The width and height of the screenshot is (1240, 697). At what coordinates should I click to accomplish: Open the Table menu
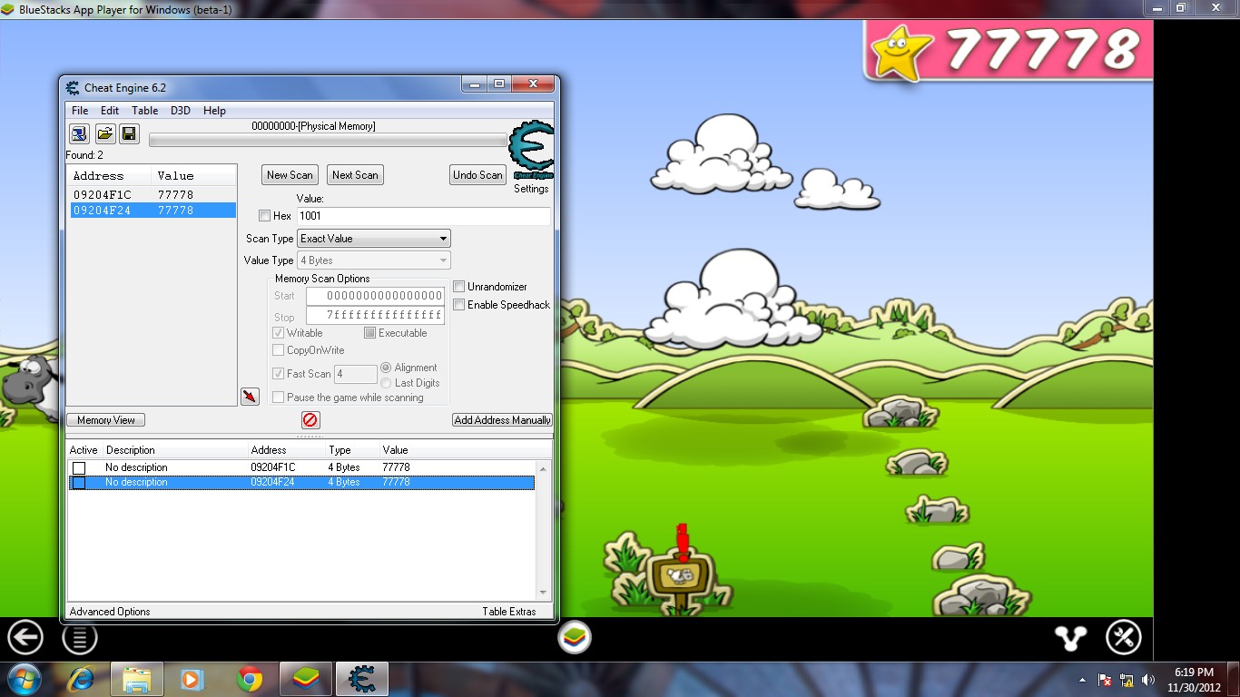(145, 111)
